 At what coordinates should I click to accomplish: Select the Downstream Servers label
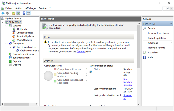(x=23, y=54)
